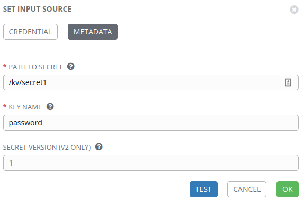Run the Test button

(203, 189)
